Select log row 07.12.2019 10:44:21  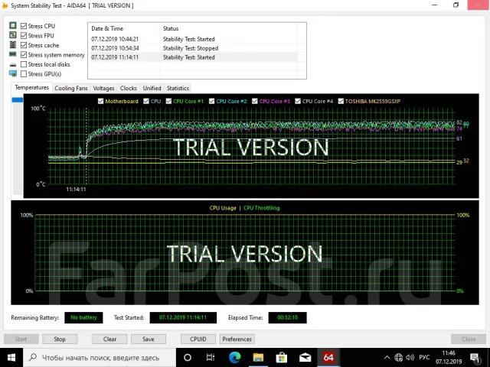click(x=192, y=39)
